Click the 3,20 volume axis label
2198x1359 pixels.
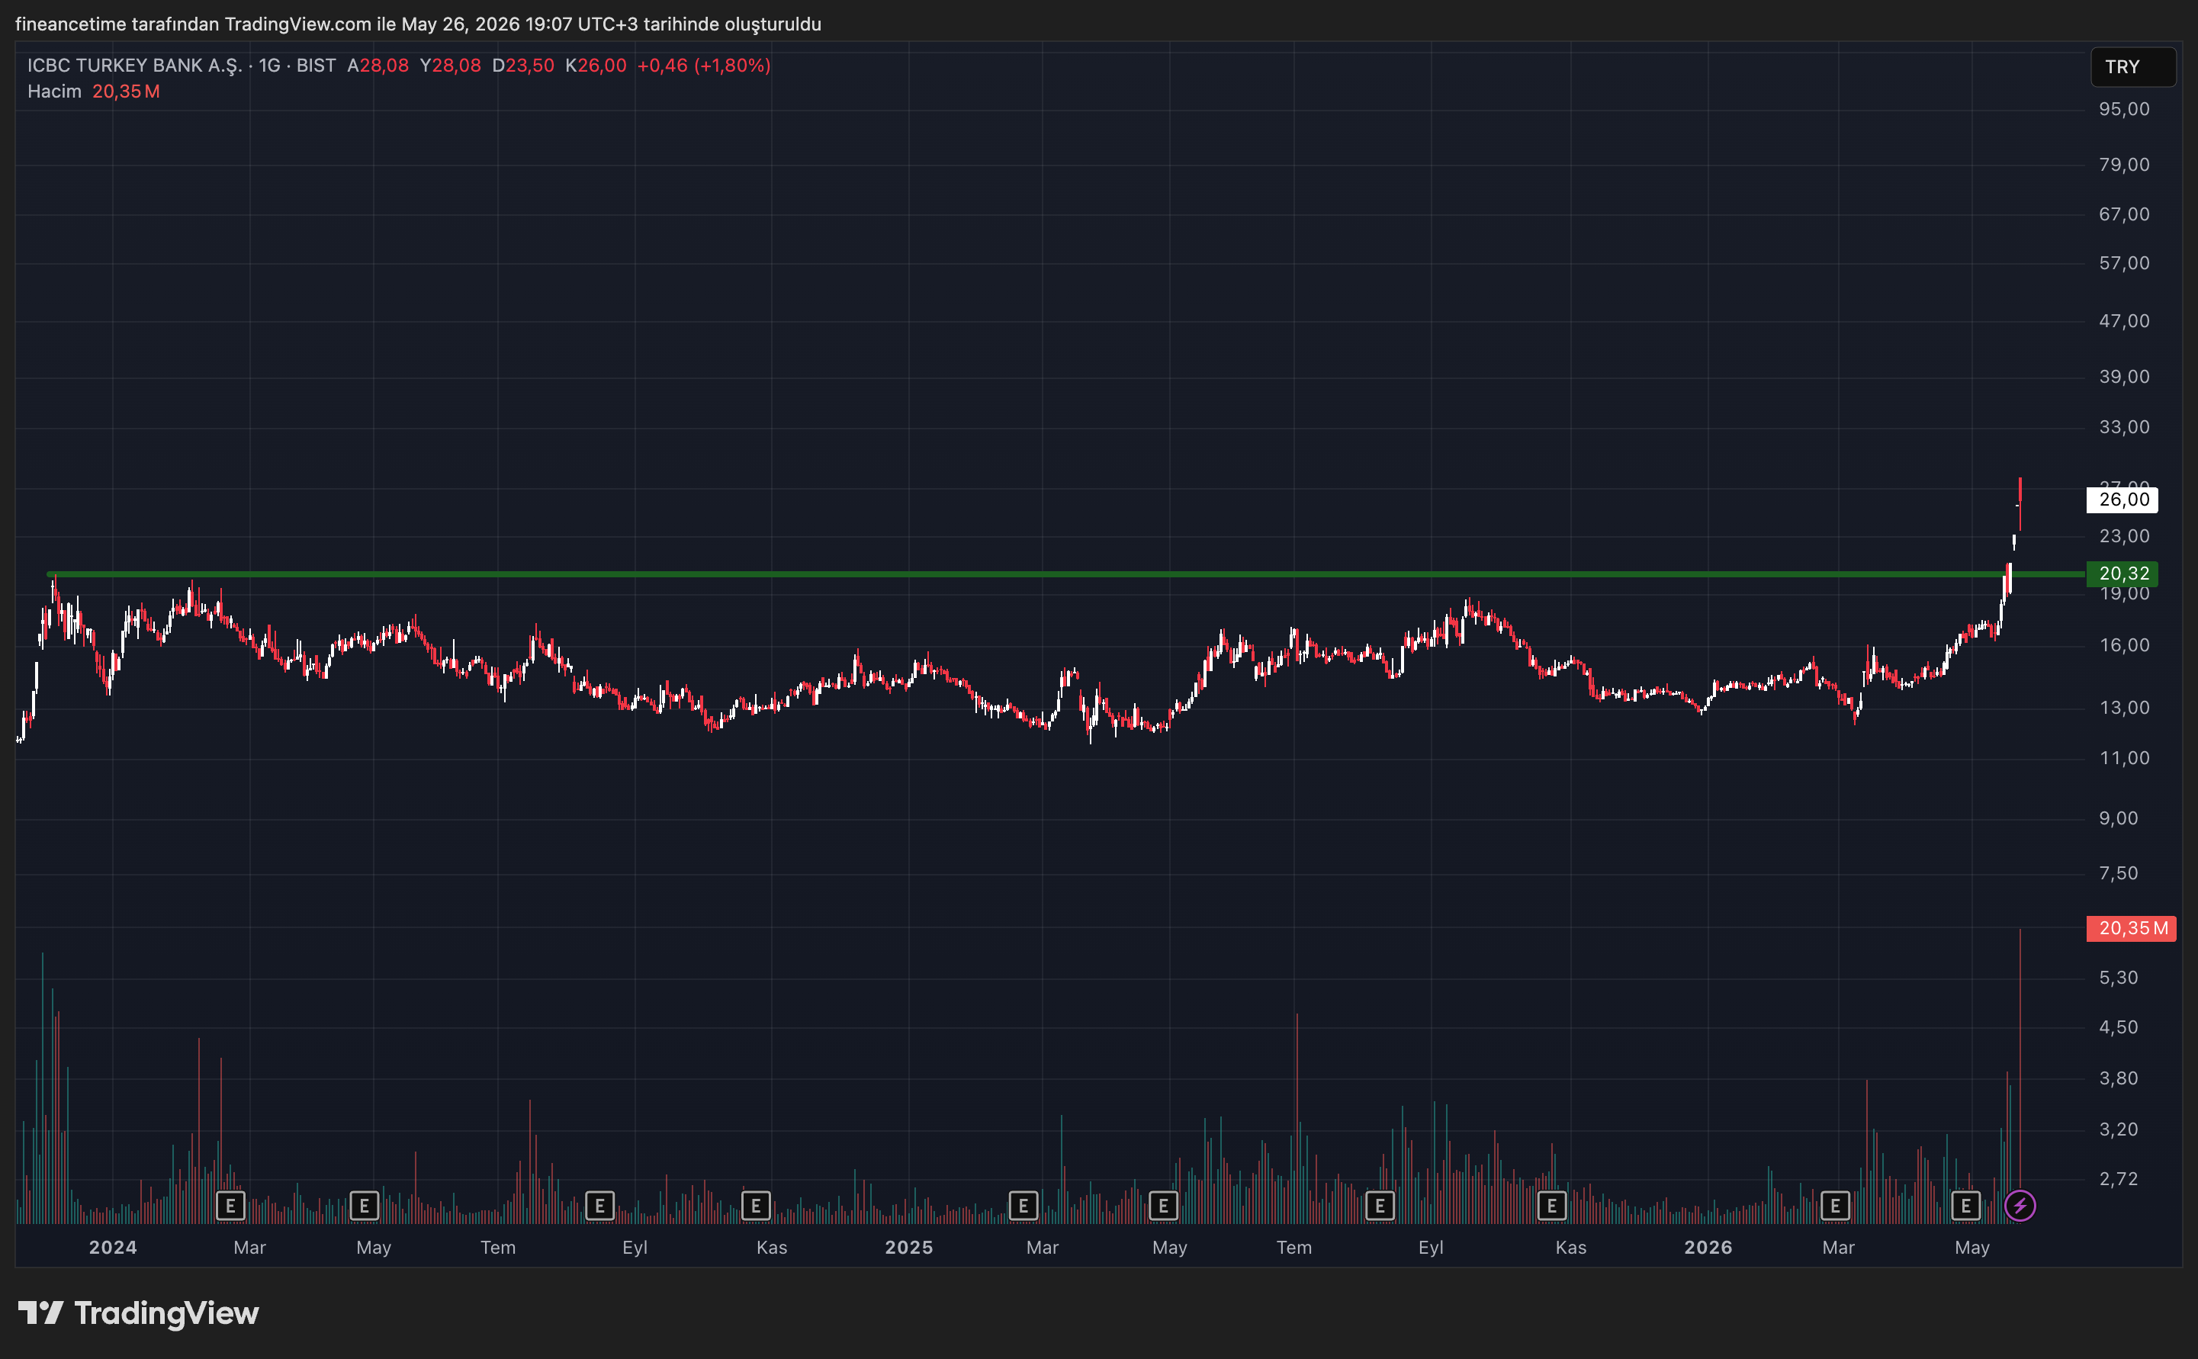pos(2119,1129)
